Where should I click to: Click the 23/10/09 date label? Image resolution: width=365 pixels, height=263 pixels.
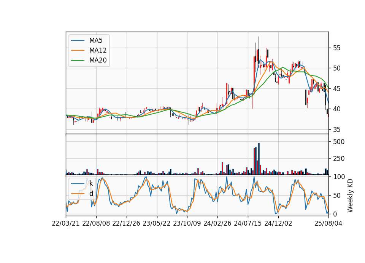[x=187, y=223]
